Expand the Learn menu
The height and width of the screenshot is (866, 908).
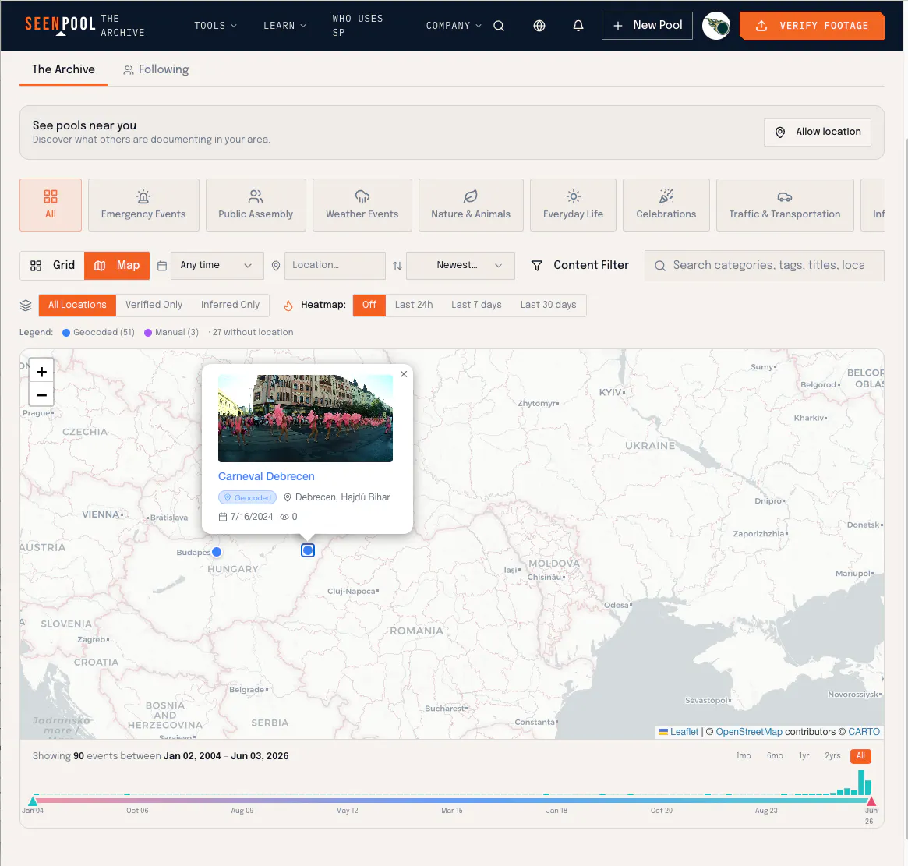pos(285,26)
